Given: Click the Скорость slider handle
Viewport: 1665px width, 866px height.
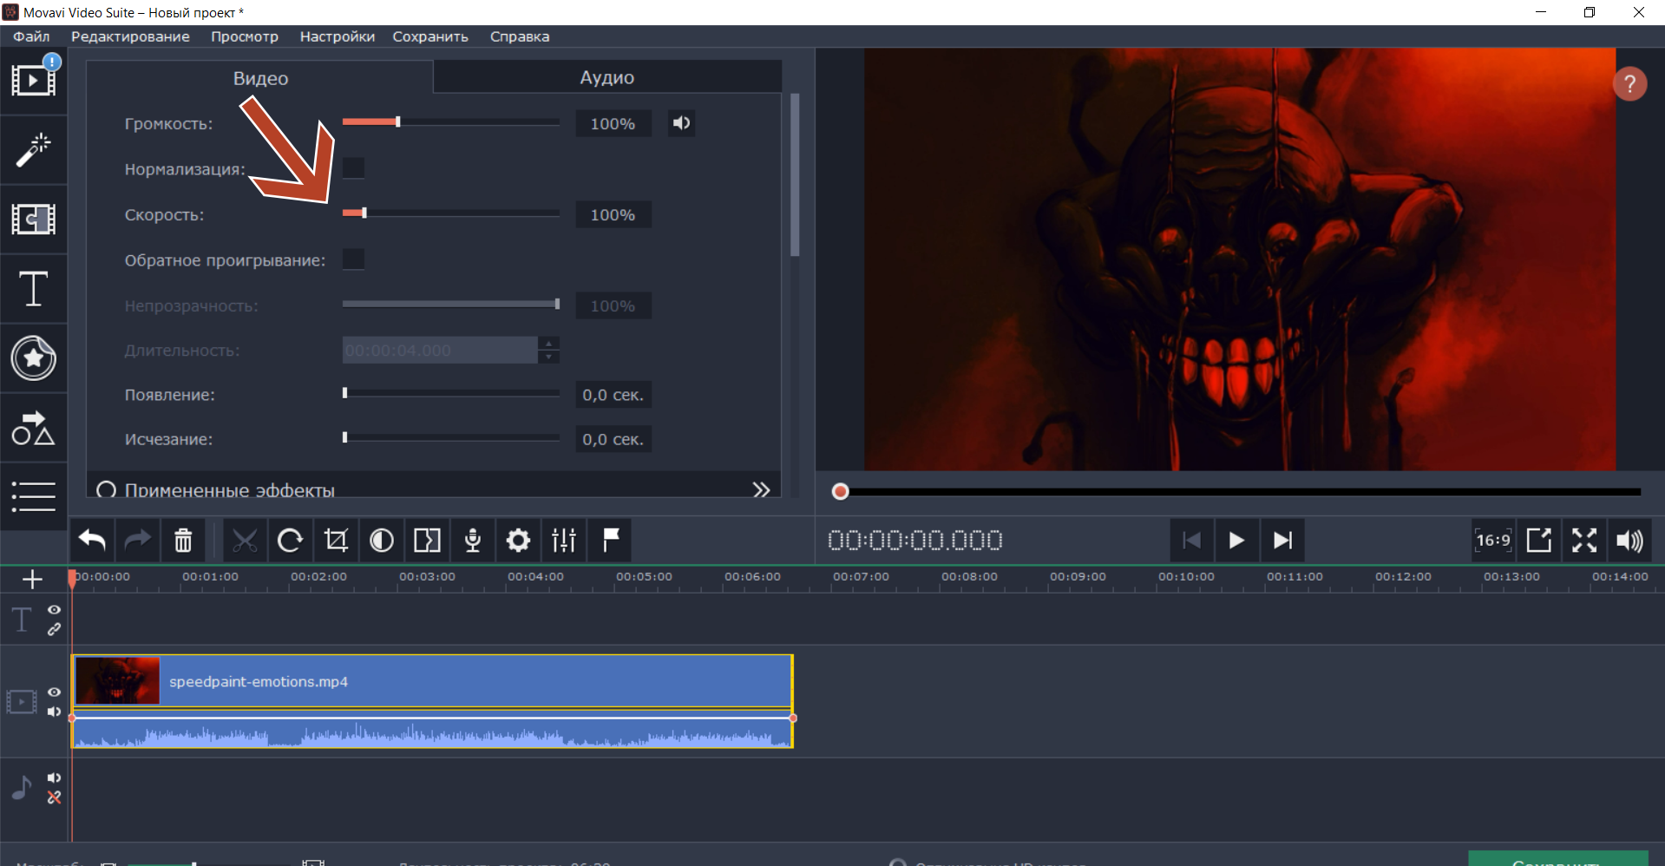Looking at the screenshot, I should coord(364,213).
